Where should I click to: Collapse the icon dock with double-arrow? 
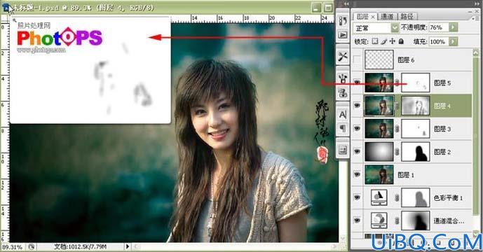346,3
